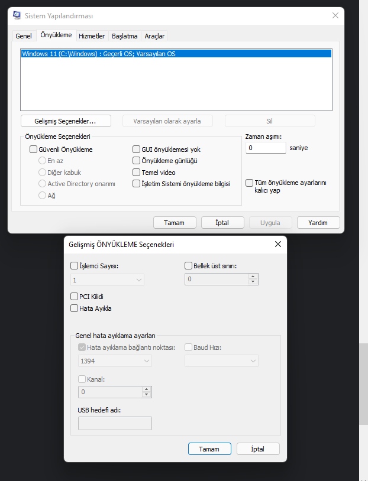Enable the Hata Ayıkla checkbox
Screen dimensions: 368x481
[x=74, y=308]
